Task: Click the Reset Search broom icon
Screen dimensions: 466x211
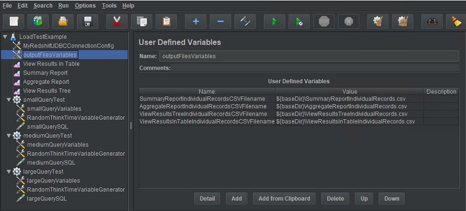Action: tap(456, 22)
